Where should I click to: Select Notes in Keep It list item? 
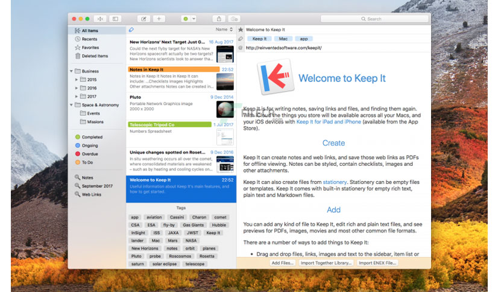[181, 78]
